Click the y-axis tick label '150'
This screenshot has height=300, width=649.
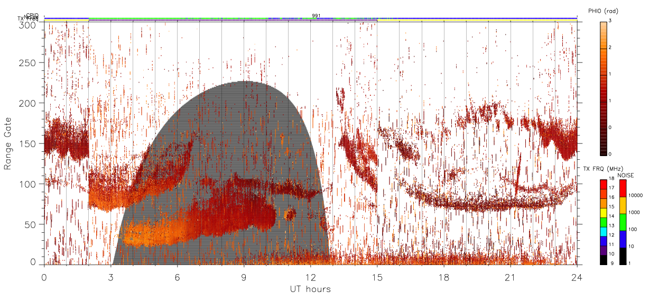(x=27, y=143)
